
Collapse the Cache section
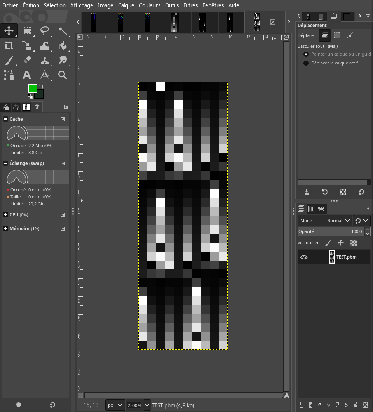pyautogui.click(x=6, y=119)
